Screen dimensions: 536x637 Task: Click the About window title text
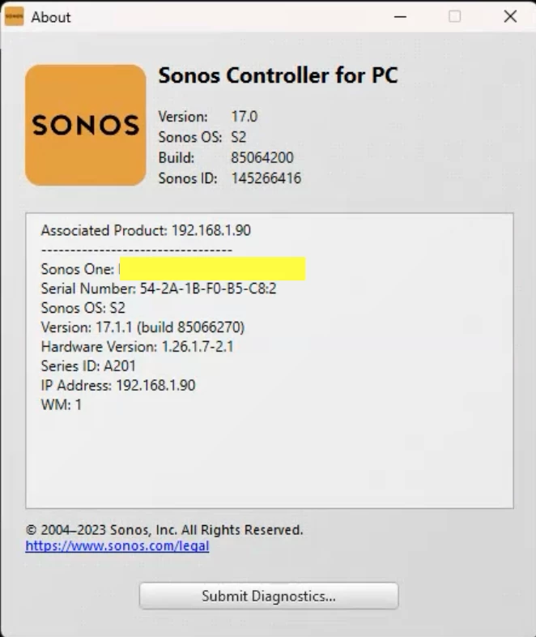tap(51, 17)
